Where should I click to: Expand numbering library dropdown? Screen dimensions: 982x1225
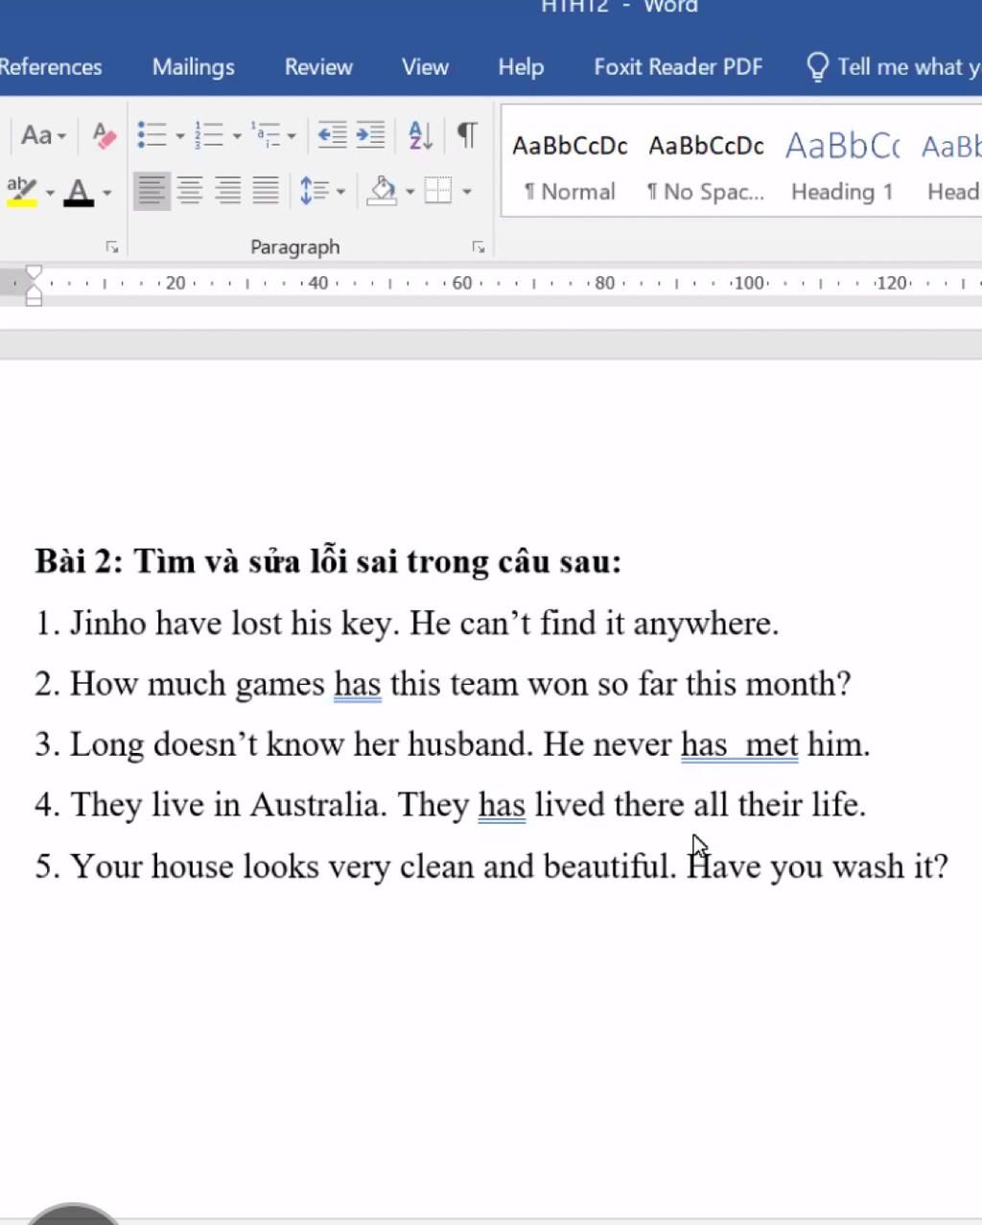pos(237,136)
